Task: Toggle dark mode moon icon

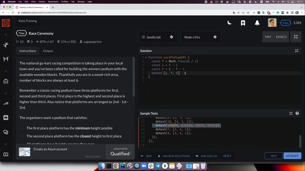Action: 229,23
